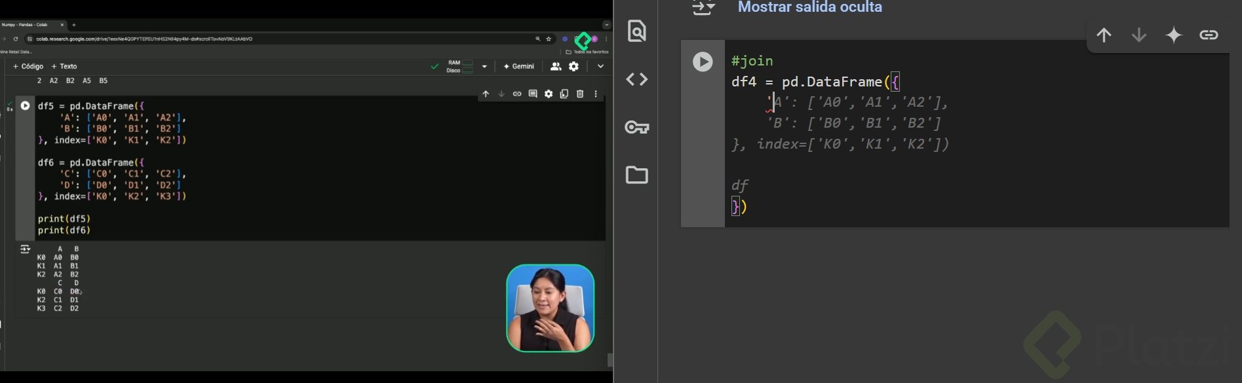The height and width of the screenshot is (383, 1242).
Task: Copy link to cell in the video toolbar
Action: pos(517,94)
